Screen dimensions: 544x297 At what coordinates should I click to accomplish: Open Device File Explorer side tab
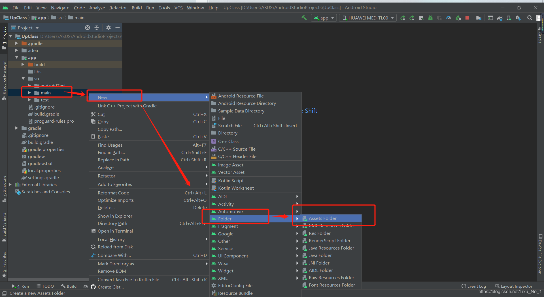pos(540,253)
